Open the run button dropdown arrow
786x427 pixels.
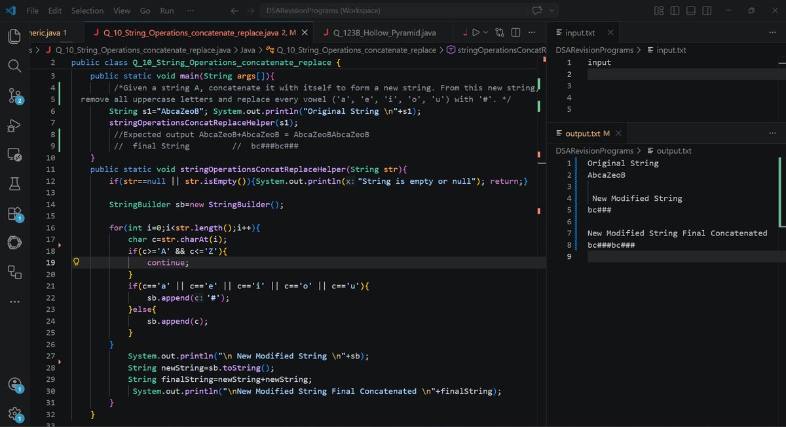coord(486,32)
